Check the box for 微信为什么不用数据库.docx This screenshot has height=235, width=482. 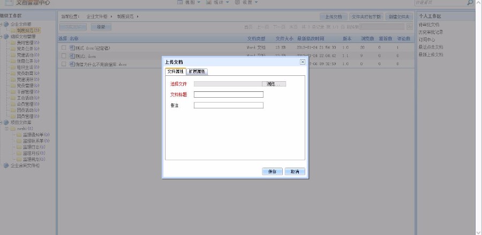tap(64, 64)
